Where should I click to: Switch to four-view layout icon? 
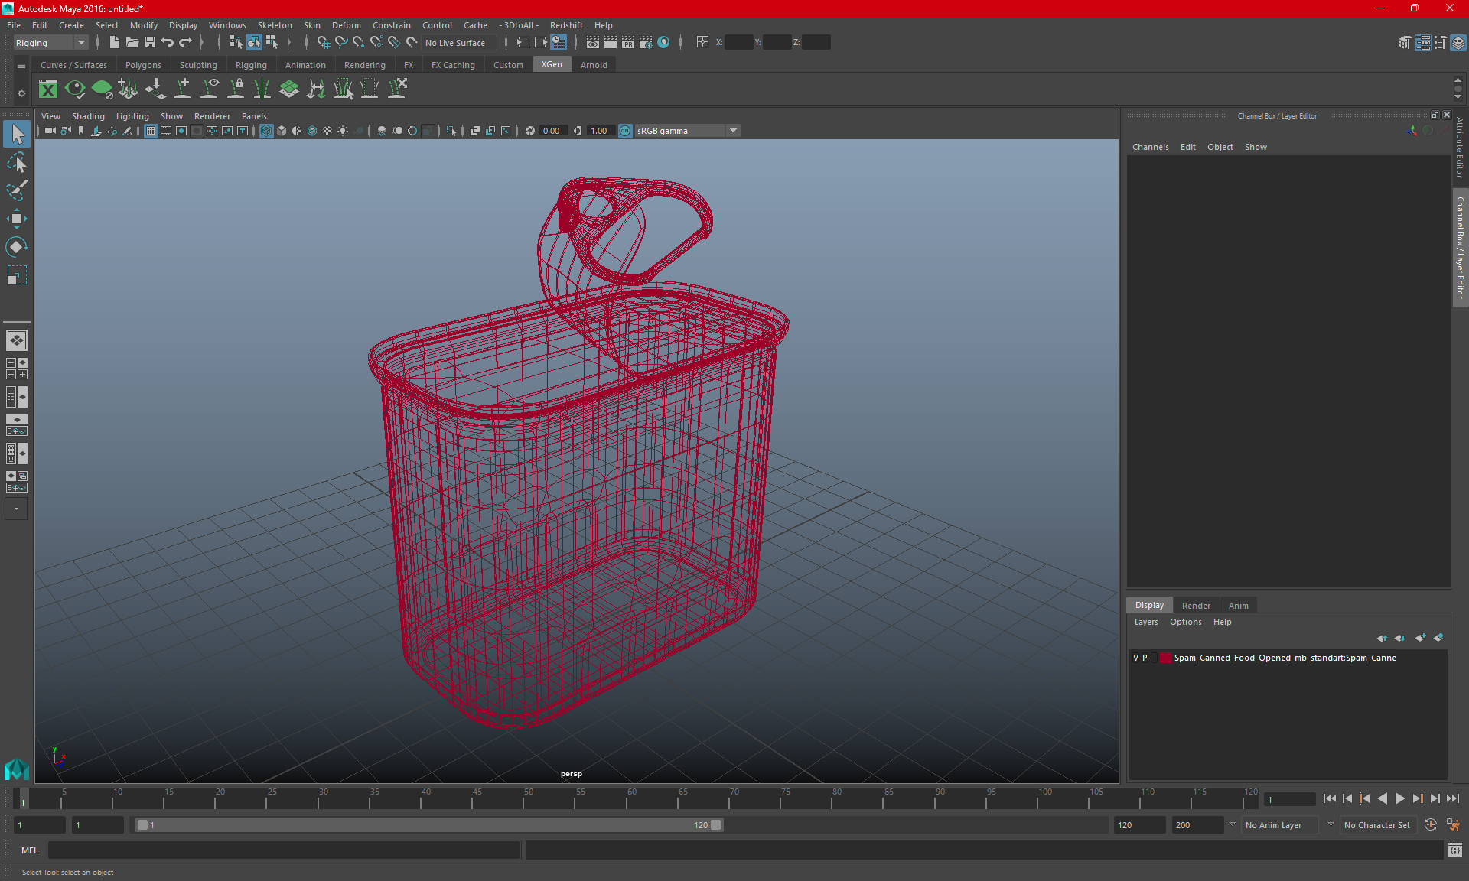tap(16, 369)
